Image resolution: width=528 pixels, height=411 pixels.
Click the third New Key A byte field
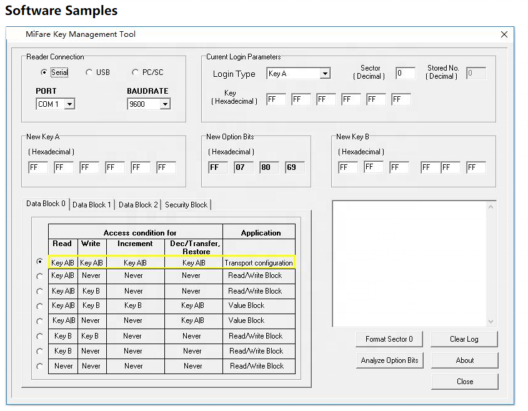click(89, 167)
